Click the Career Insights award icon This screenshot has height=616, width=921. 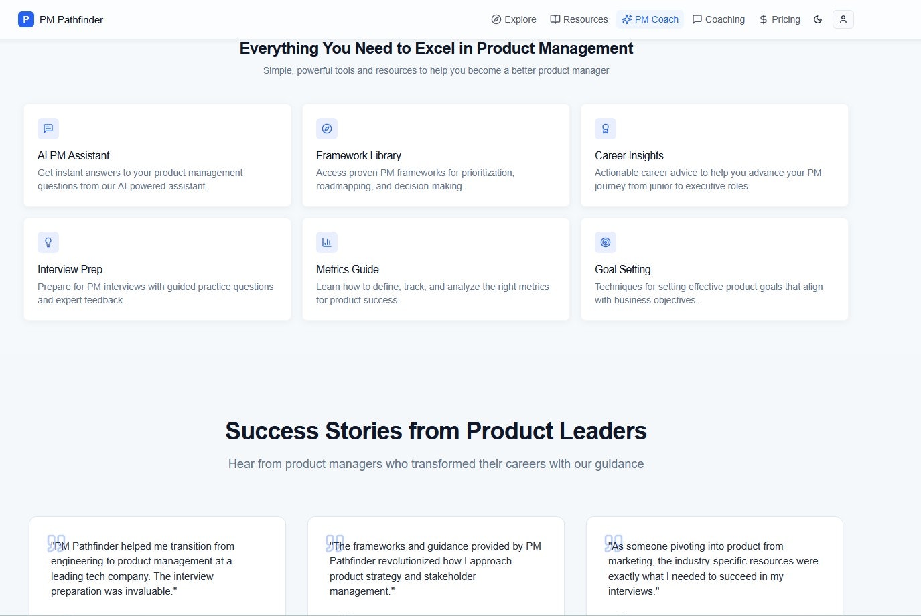tap(606, 129)
